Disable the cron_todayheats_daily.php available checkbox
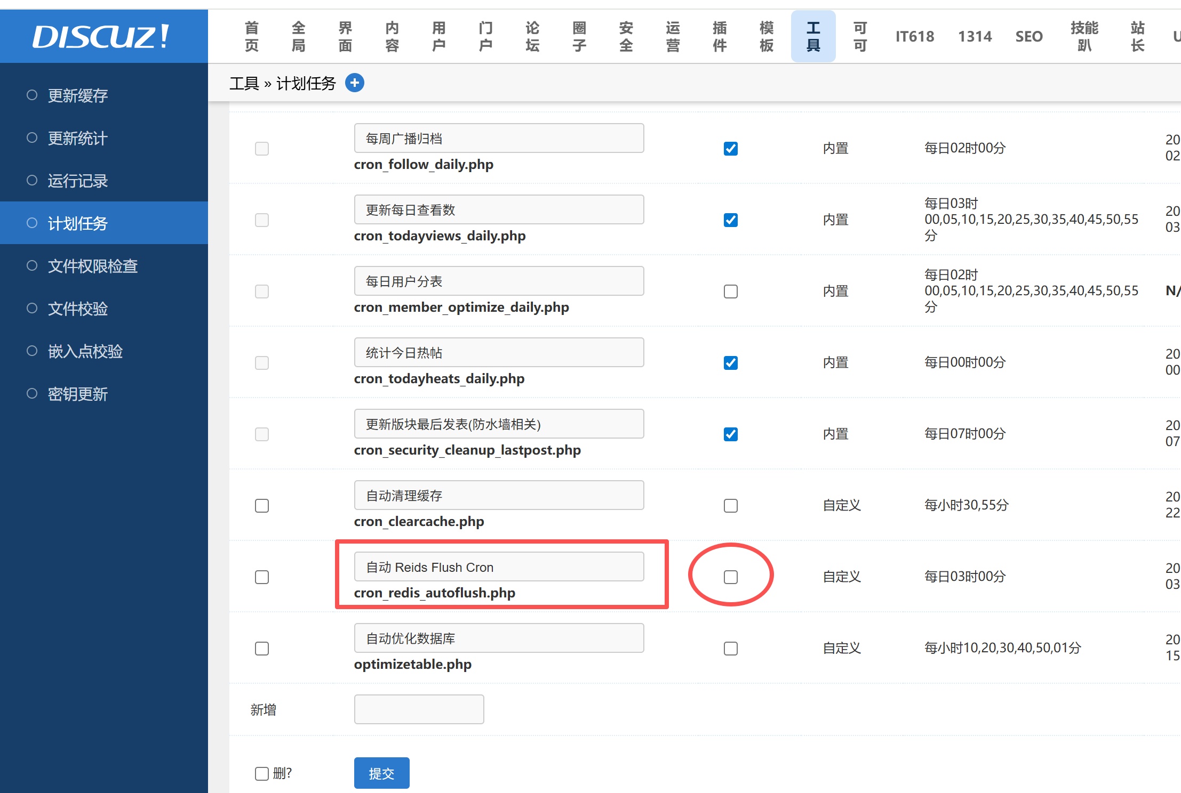The width and height of the screenshot is (1181, 793). pos(731,363)
